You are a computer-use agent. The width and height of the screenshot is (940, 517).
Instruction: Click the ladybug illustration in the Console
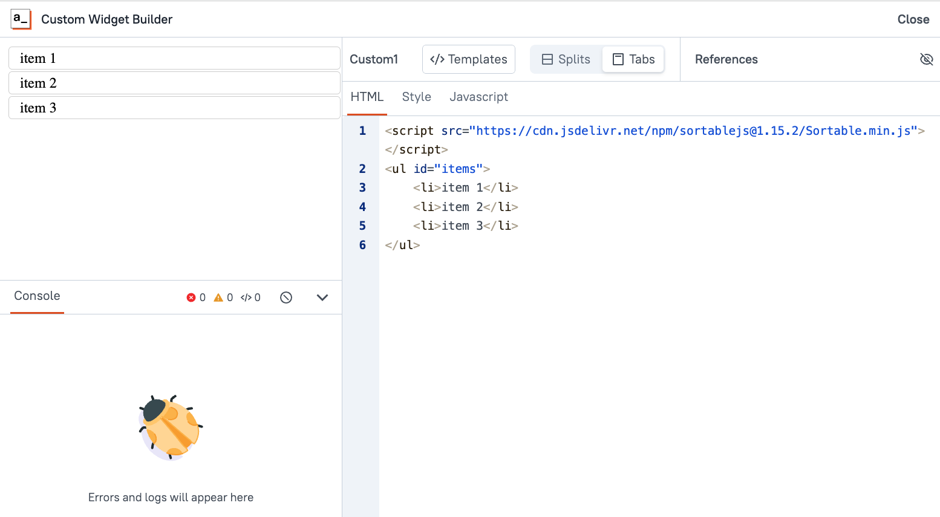(171, 428)
